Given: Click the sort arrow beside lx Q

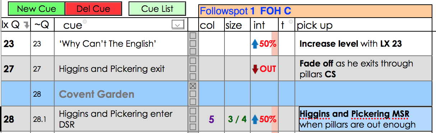Looking at the screenshot, I should click(x=26, y=25).
